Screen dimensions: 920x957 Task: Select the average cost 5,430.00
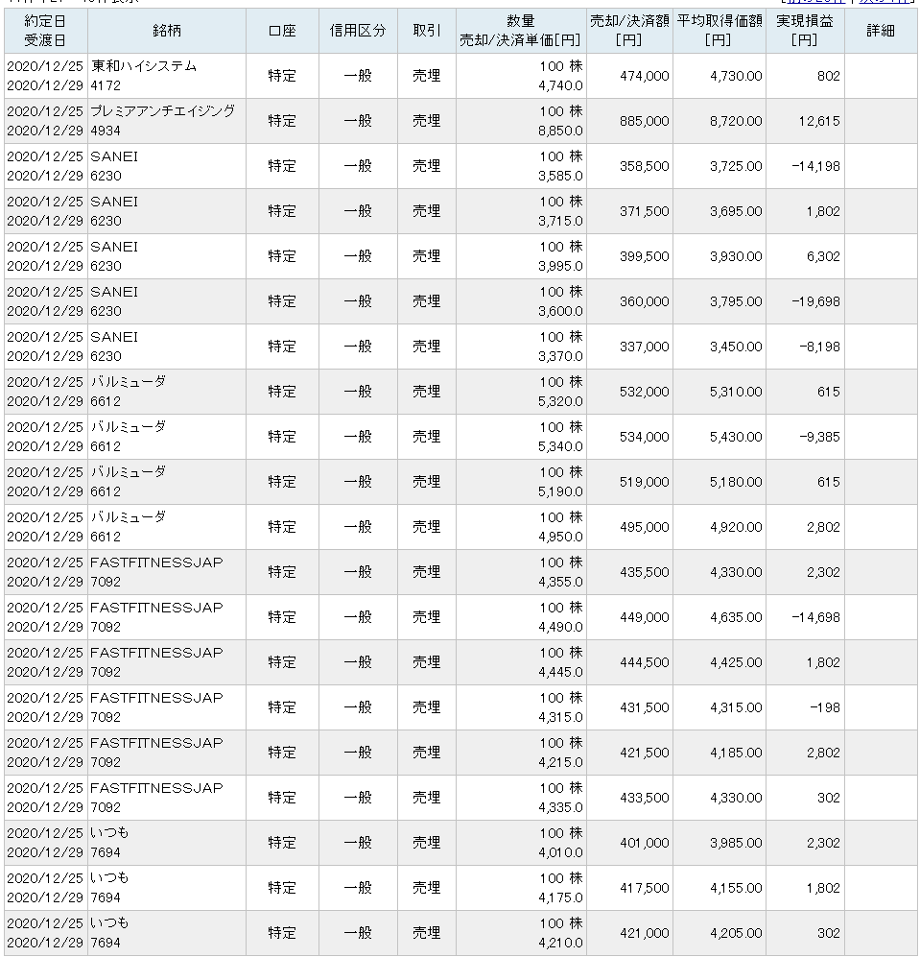[736, 437]
